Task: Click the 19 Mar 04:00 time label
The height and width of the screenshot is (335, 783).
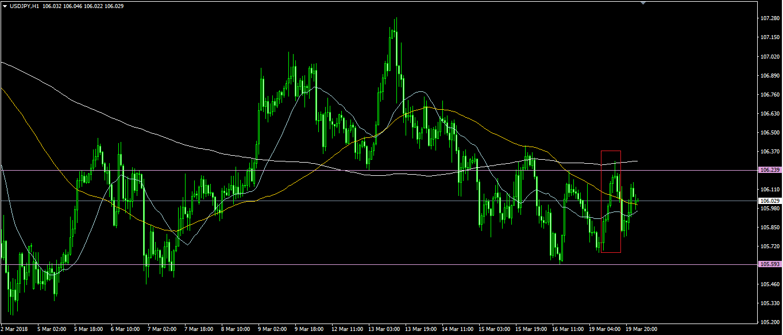Action: click(x=604, y=329)
